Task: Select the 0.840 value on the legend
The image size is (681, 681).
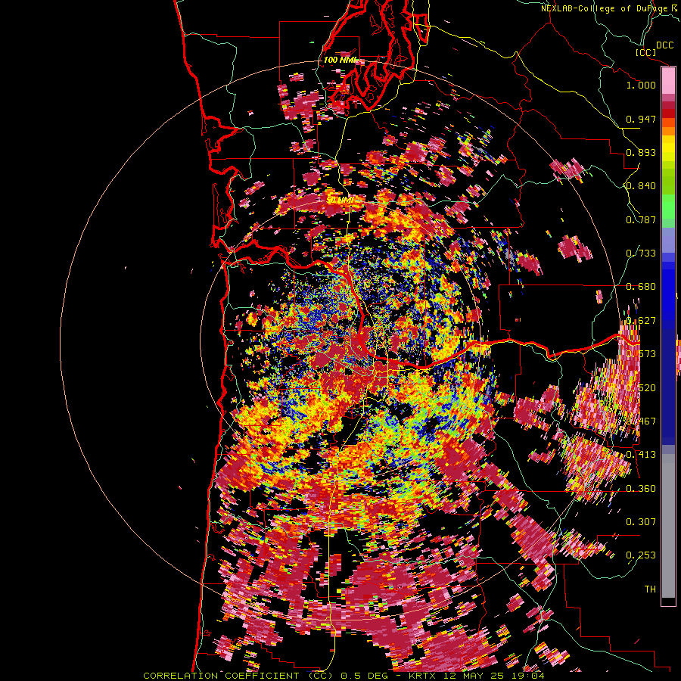Action: click(x=641, y=186)
